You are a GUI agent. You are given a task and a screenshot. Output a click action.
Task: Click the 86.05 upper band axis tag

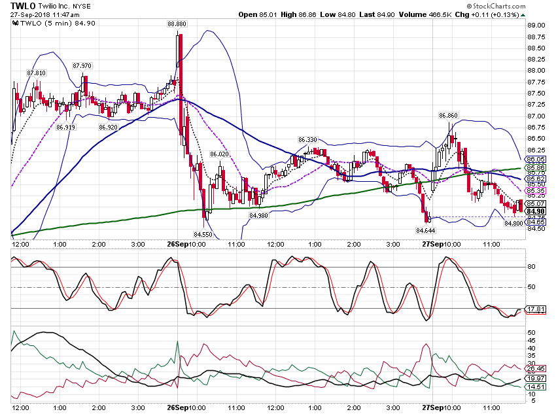coord(536,160)
